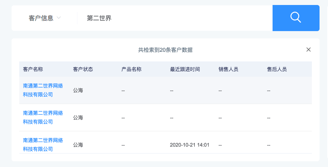Focus the search field containing 第二世界
Screen dimensions: 328x167
[175, 18]
